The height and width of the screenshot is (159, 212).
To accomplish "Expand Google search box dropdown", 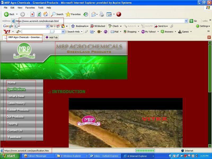I will tap(47, 26).
